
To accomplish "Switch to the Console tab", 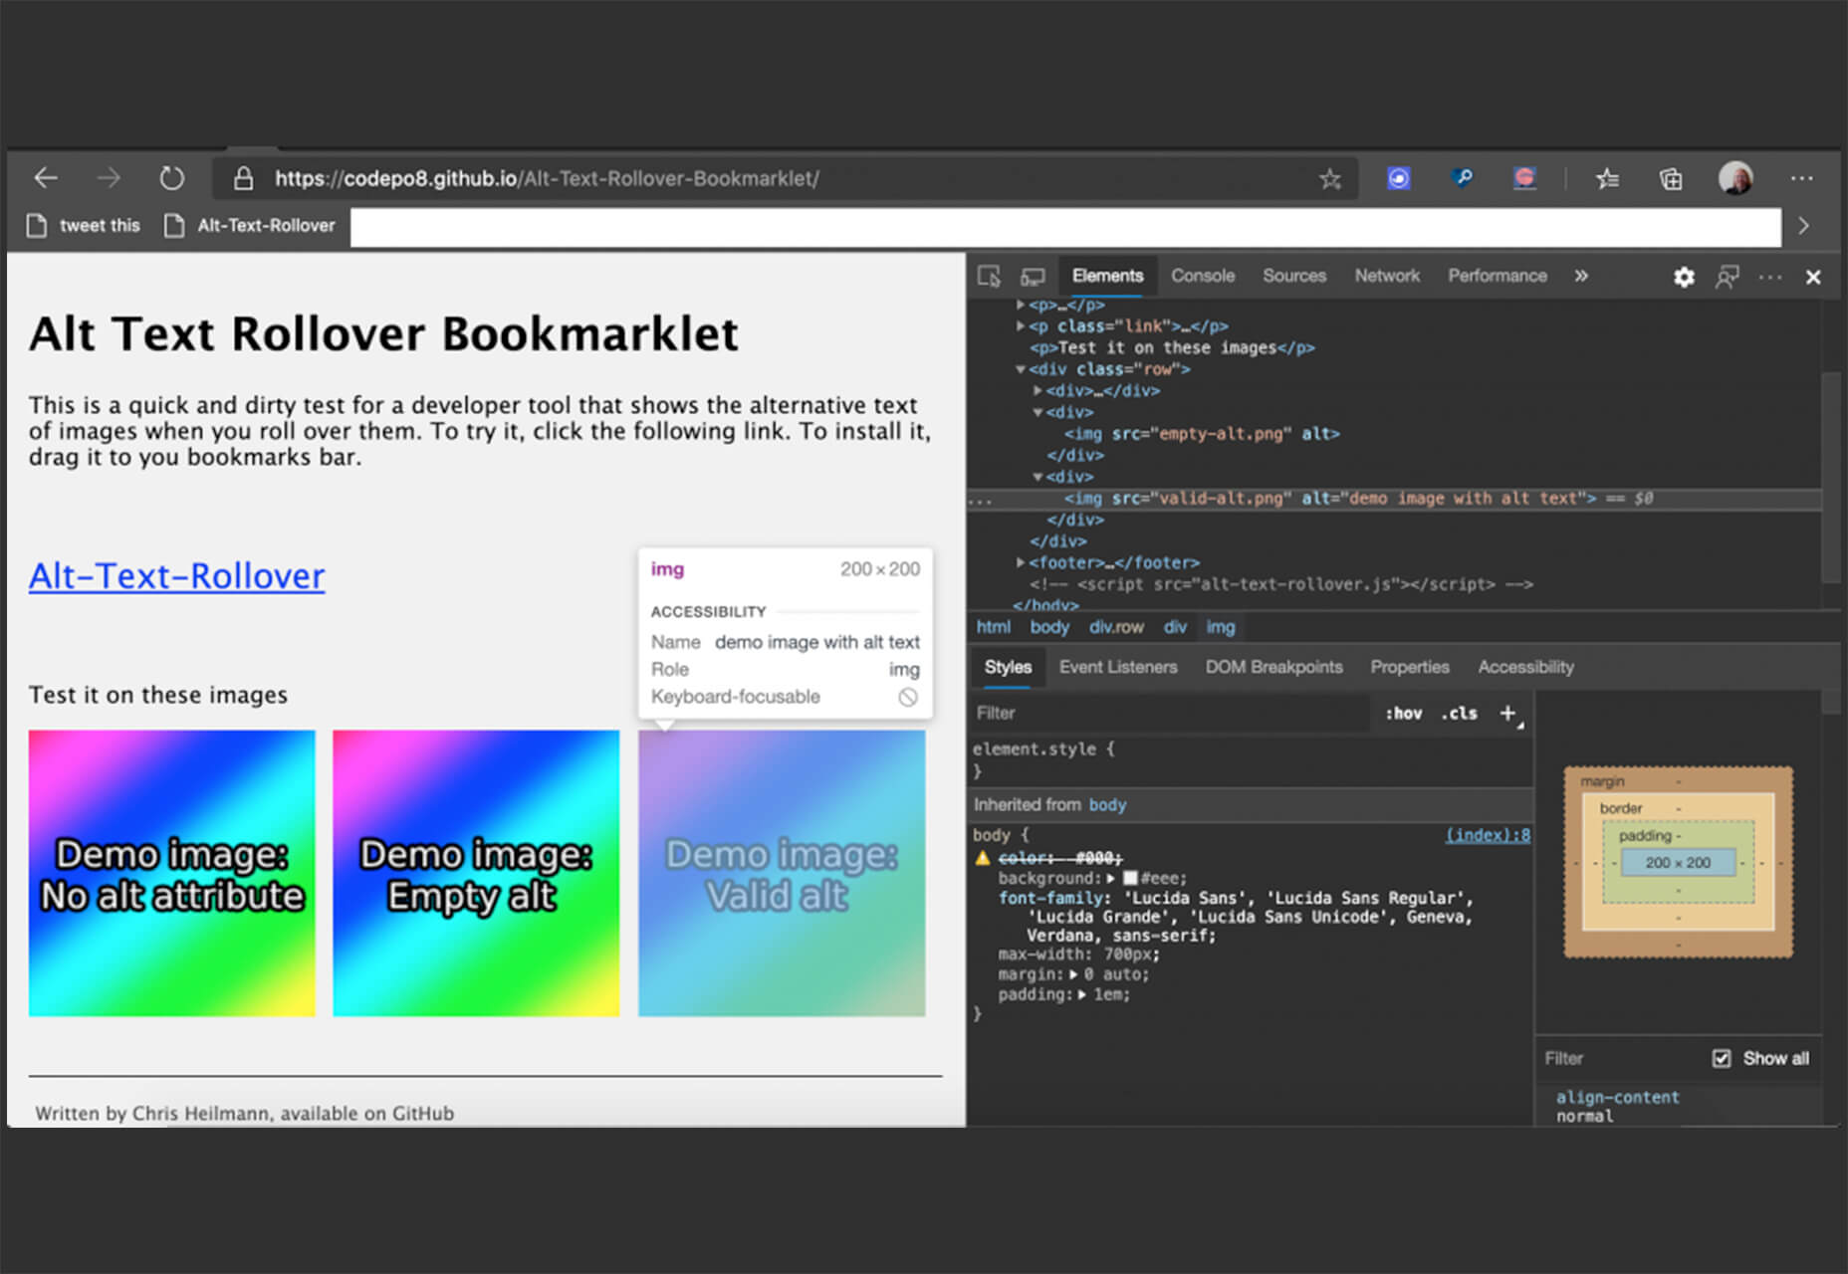I will pyautogui.click(x=1202, y=276).
